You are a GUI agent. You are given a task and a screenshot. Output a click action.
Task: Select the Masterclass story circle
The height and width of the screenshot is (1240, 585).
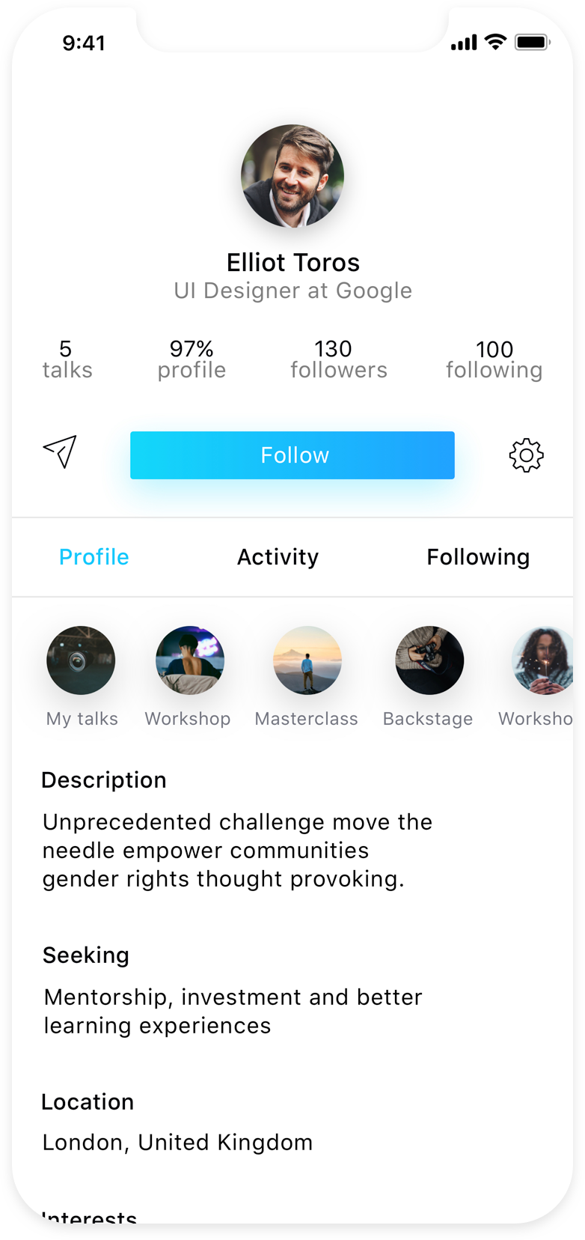click(x=307, y=660)
